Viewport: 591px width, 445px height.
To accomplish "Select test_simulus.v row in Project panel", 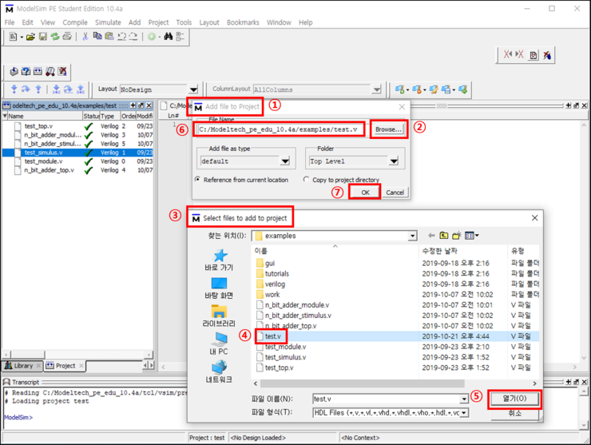I will [x=77, y=153].
